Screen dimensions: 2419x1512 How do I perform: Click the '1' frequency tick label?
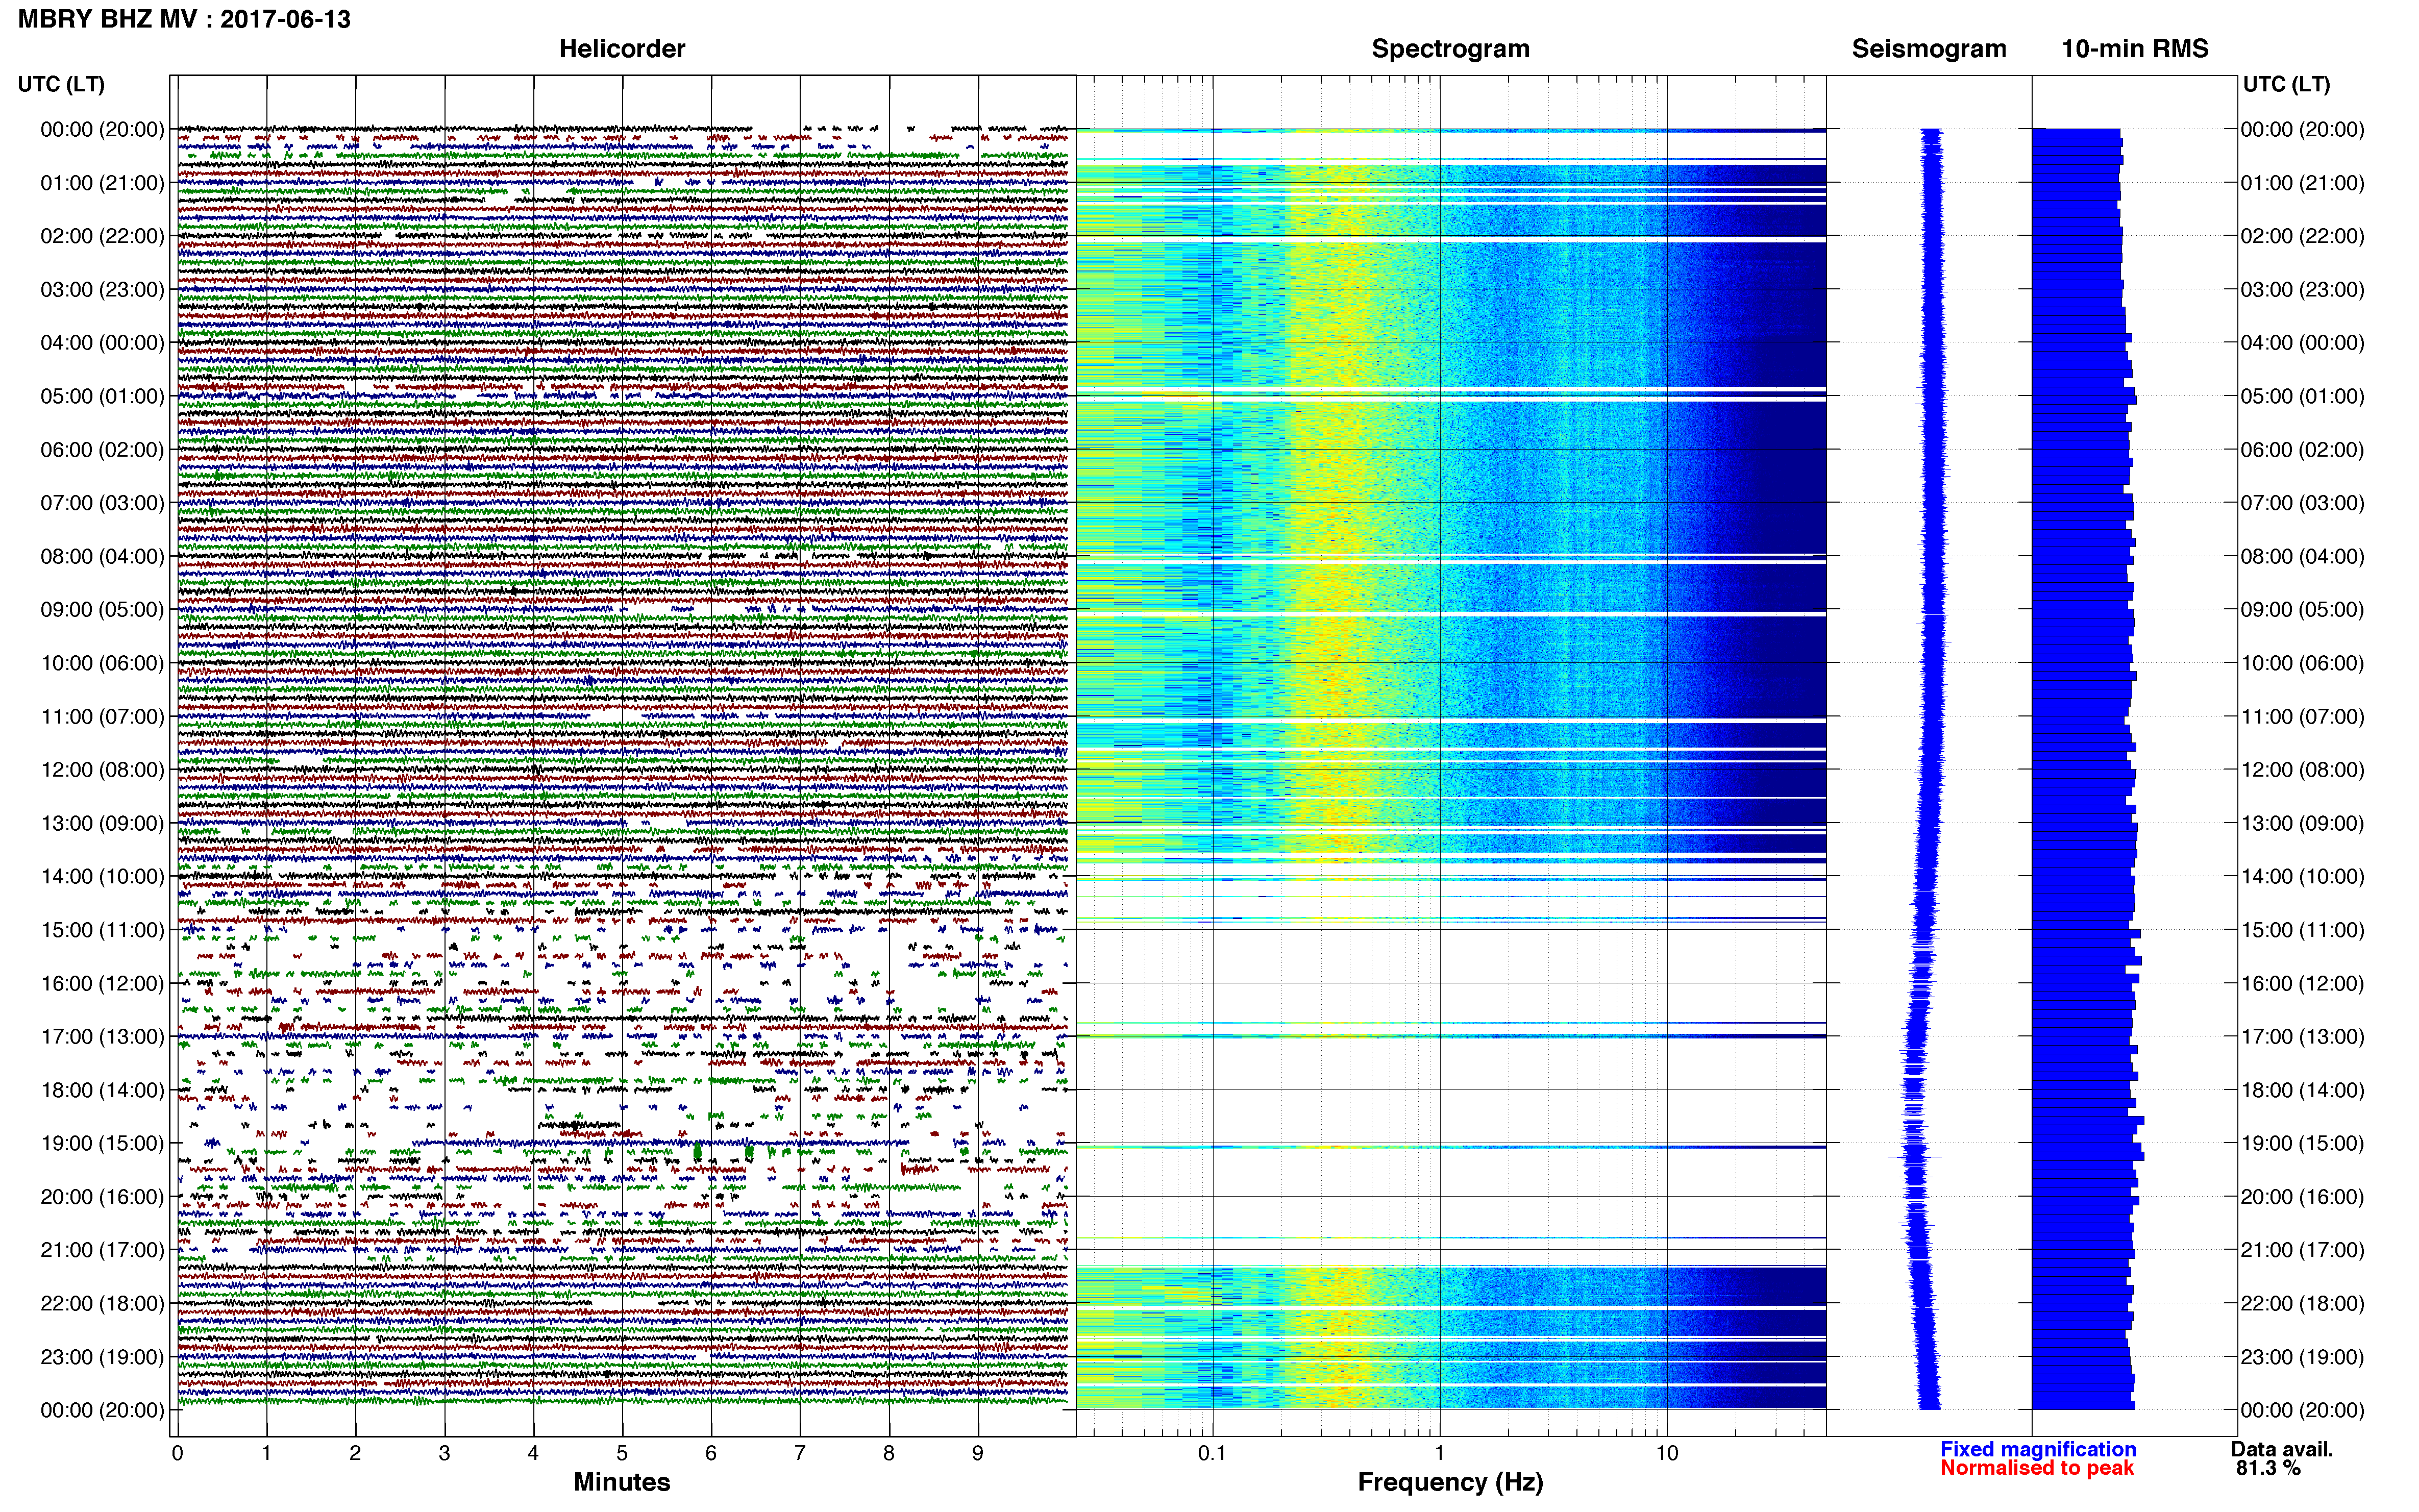[x=1439, y=1454]
